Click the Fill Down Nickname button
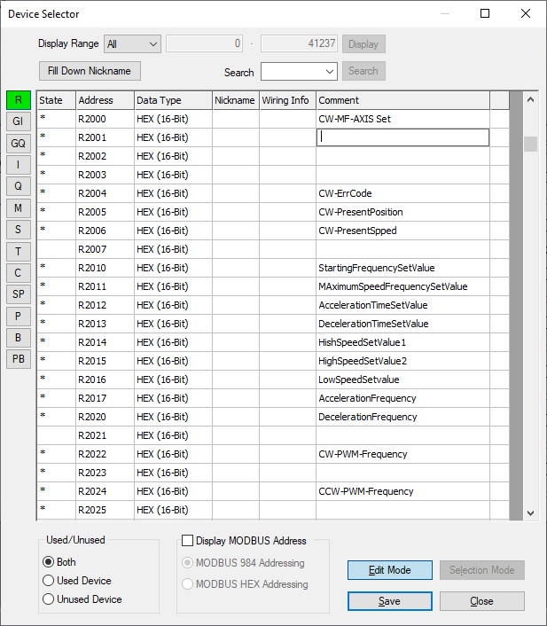Screen dimensions: 547x626 90,71
